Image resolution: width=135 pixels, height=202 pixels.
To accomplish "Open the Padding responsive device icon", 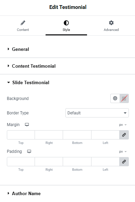I will [x=29, y=151].
